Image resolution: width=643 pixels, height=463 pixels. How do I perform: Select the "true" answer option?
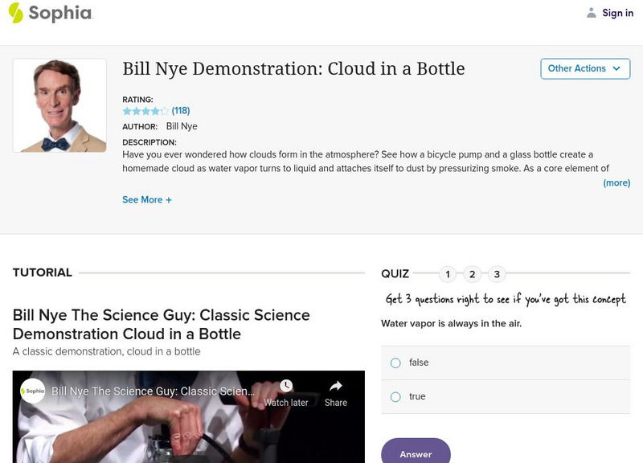coord(395,397)
